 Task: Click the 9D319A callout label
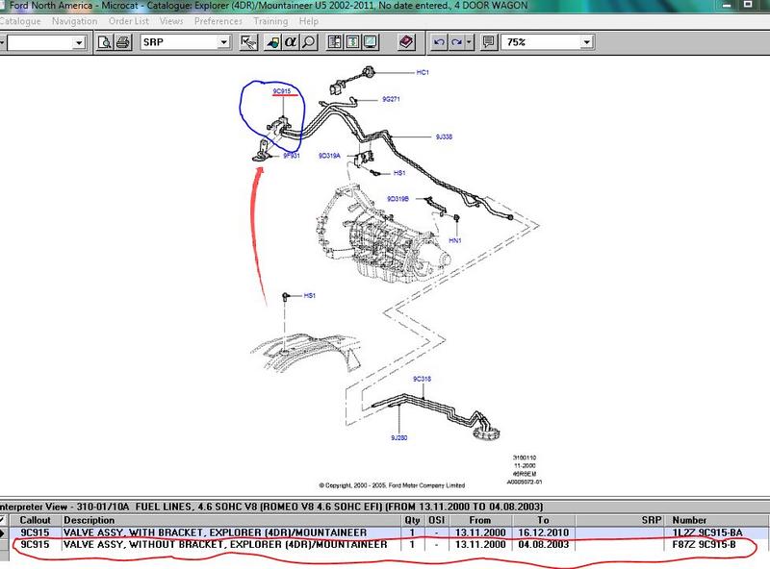tap(329, 156)
